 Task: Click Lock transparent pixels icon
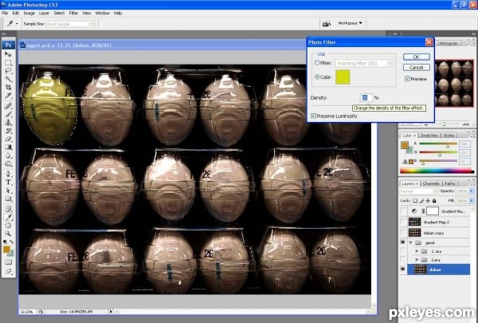415,200
